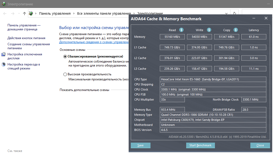Click L1 Cache read 749.73 GB/s
273x153 pixels.
pos(172,47)
